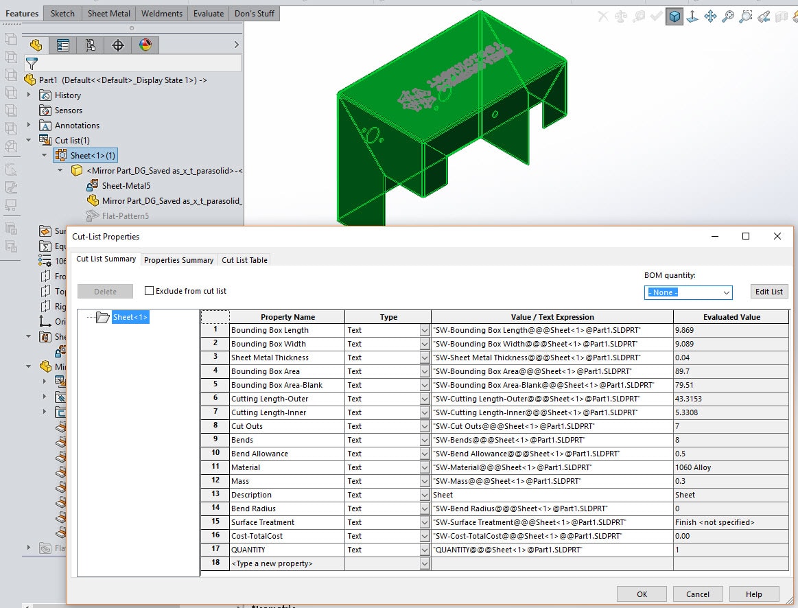Viewport: 798px width, 608px height.
Task: Click the Surface Treatment property name
Action: (287, 522)
